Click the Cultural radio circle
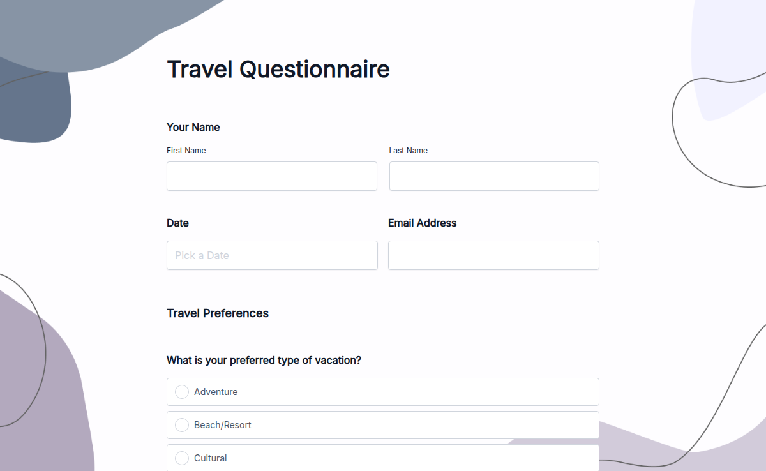766x471 pixels. [x=182, y=458]
